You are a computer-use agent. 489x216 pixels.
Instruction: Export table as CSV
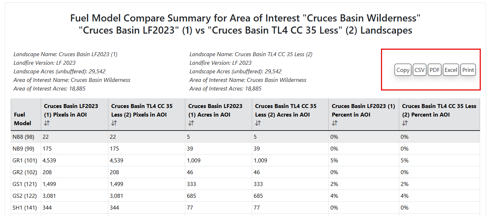(419, 70)
